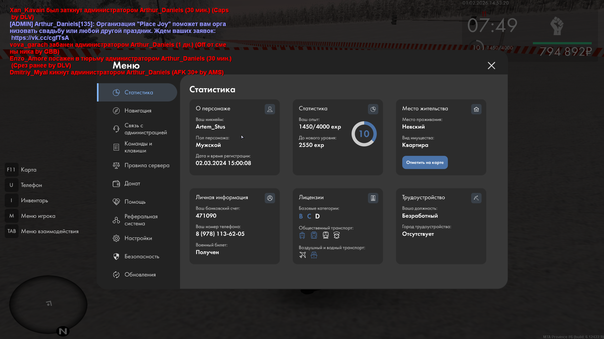Click the level 10 progress ring on Статистика card

364,134
